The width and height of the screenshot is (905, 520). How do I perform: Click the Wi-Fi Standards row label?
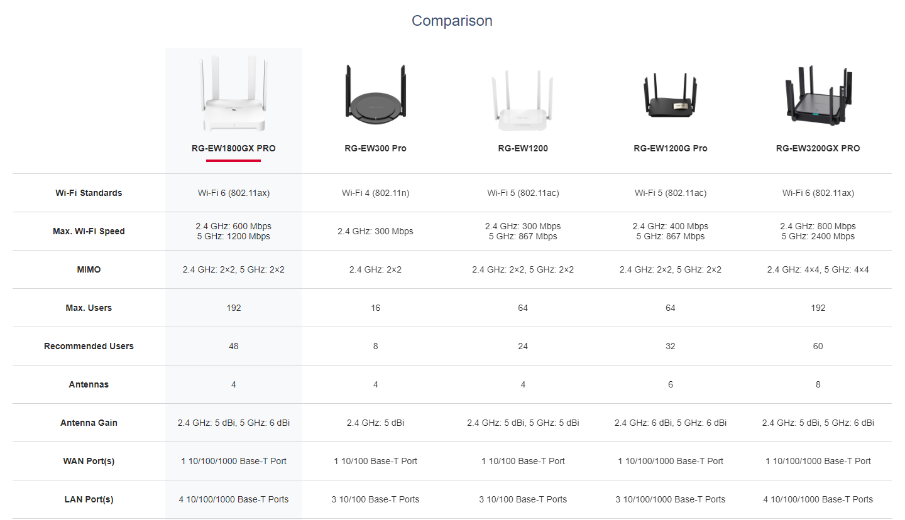89,193
